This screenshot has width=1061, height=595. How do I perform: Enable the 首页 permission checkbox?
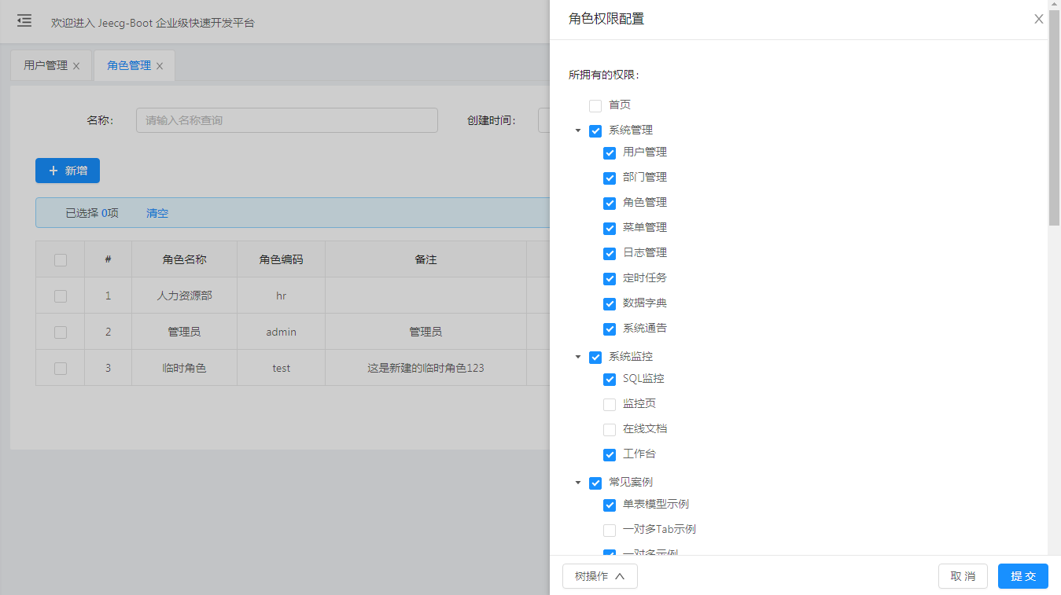coord(595,105)
